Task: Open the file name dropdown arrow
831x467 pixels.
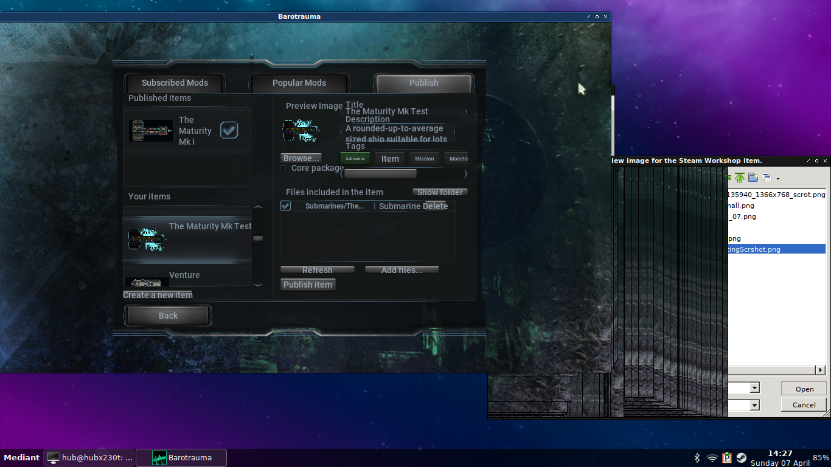Action: tap(755, 388)
